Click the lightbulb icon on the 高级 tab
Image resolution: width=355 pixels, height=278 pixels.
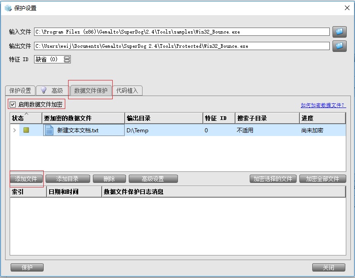[x=44, y=91]
